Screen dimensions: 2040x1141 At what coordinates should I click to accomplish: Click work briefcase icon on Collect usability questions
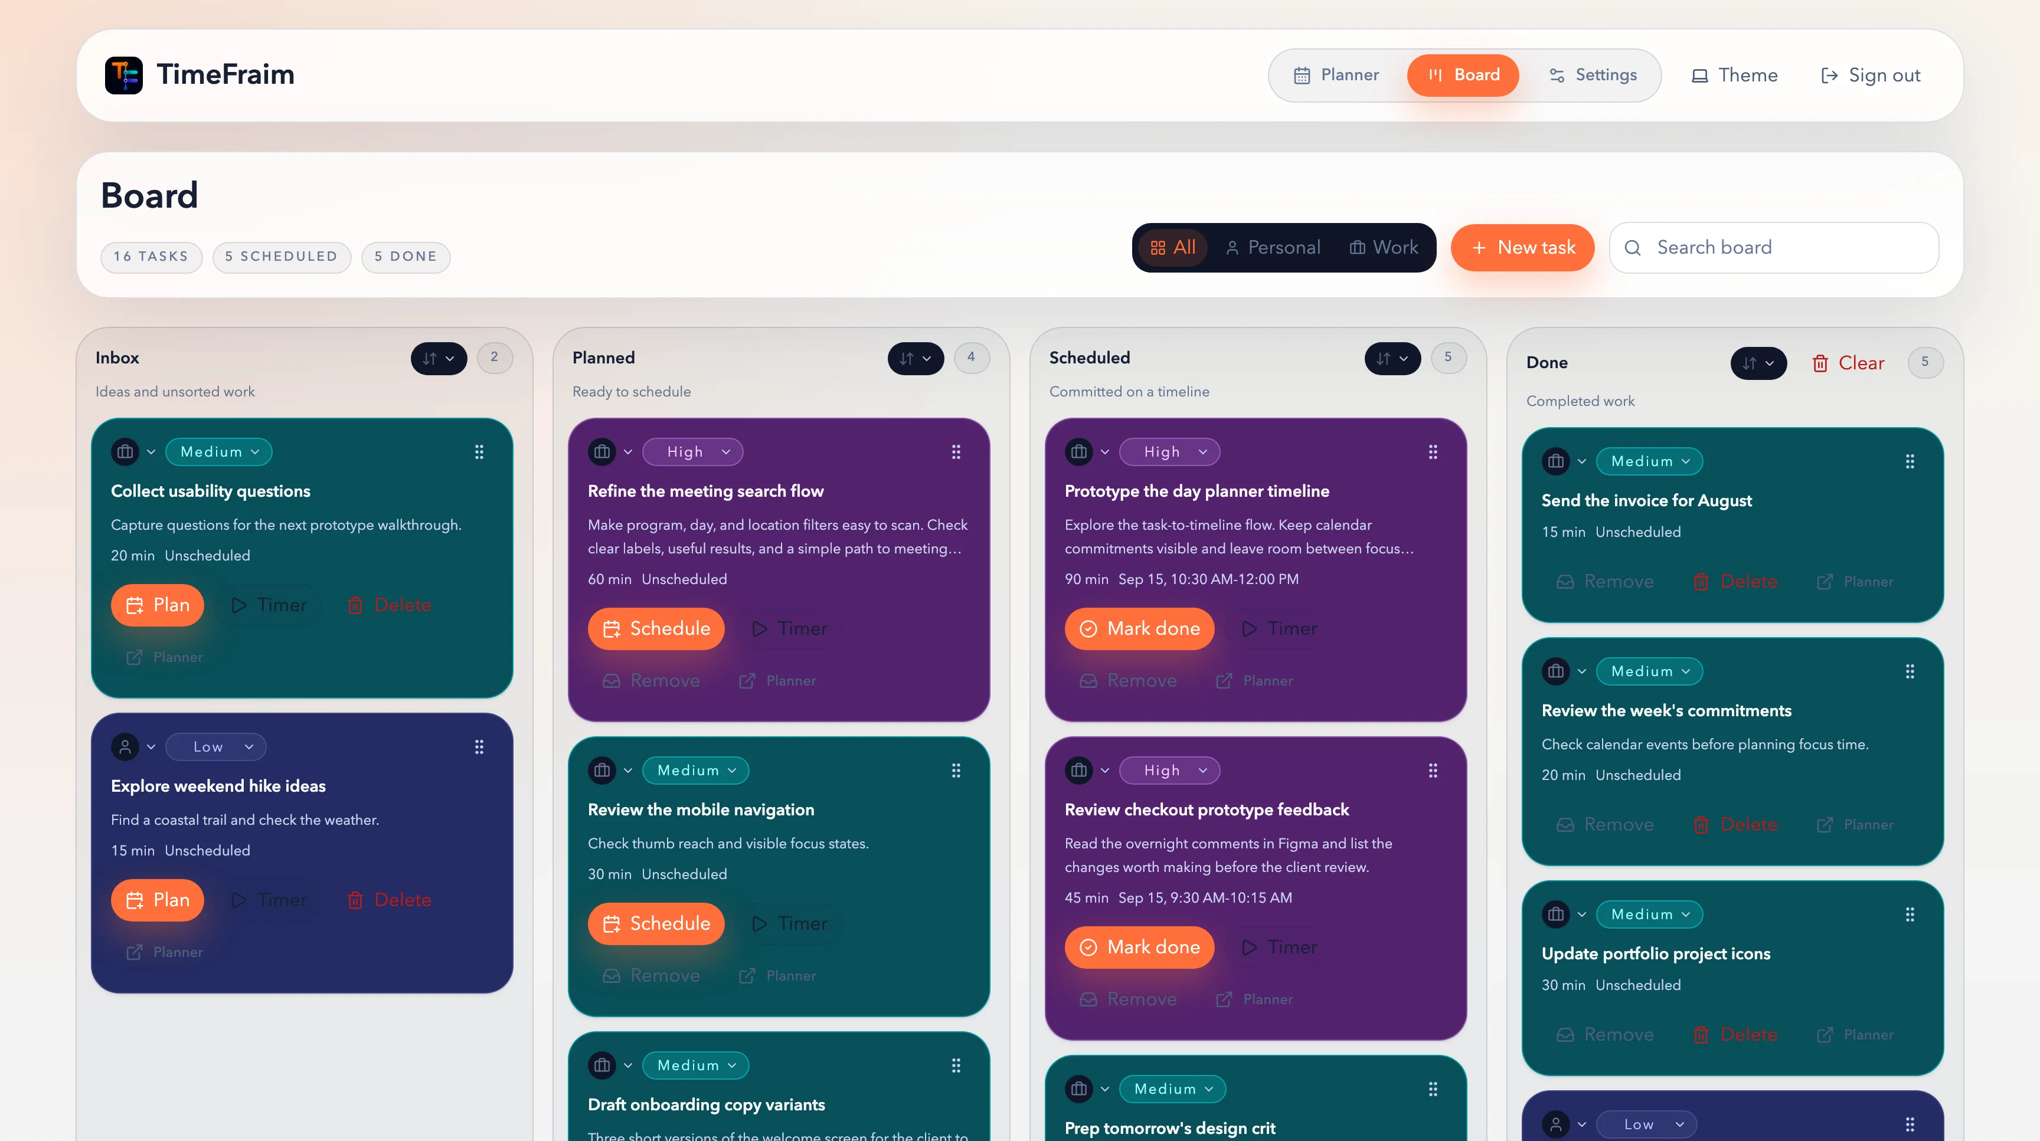(x=125, y=452)
